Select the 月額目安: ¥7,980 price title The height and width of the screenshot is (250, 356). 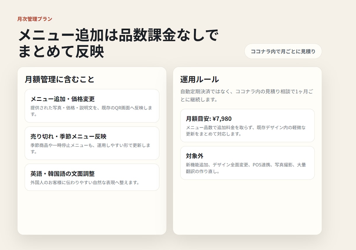point(209,119)
